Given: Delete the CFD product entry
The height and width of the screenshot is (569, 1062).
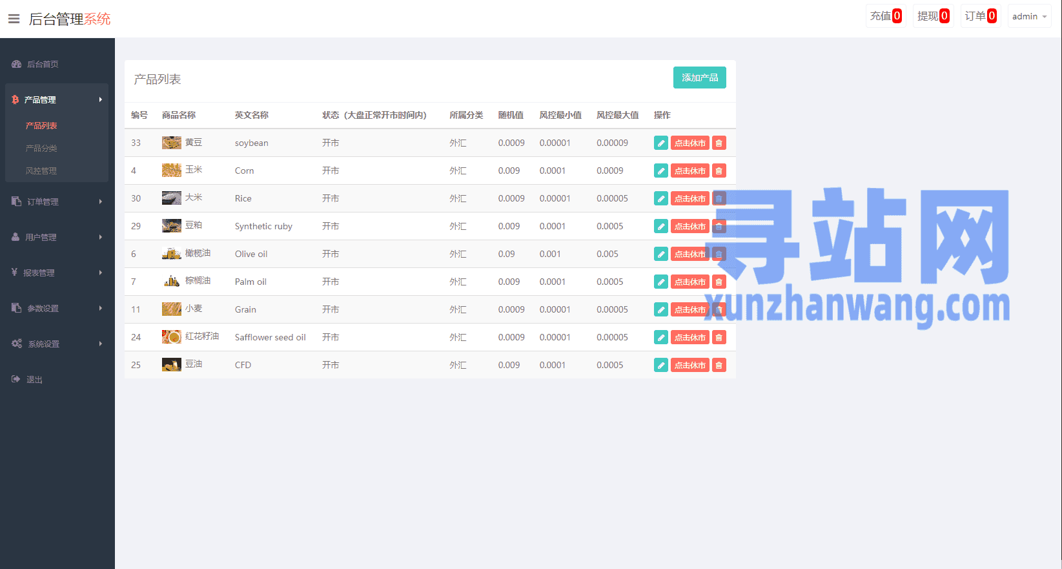Looking at the screenshot, I should coord(719,366).
